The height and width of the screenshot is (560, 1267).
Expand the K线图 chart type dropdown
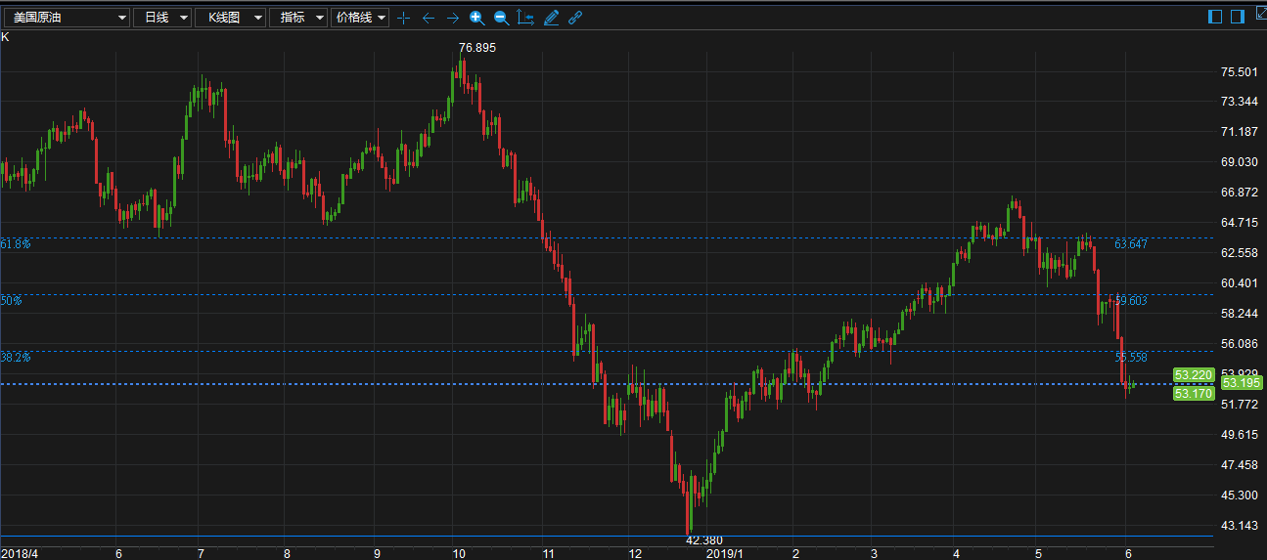(x=230, y=18)
